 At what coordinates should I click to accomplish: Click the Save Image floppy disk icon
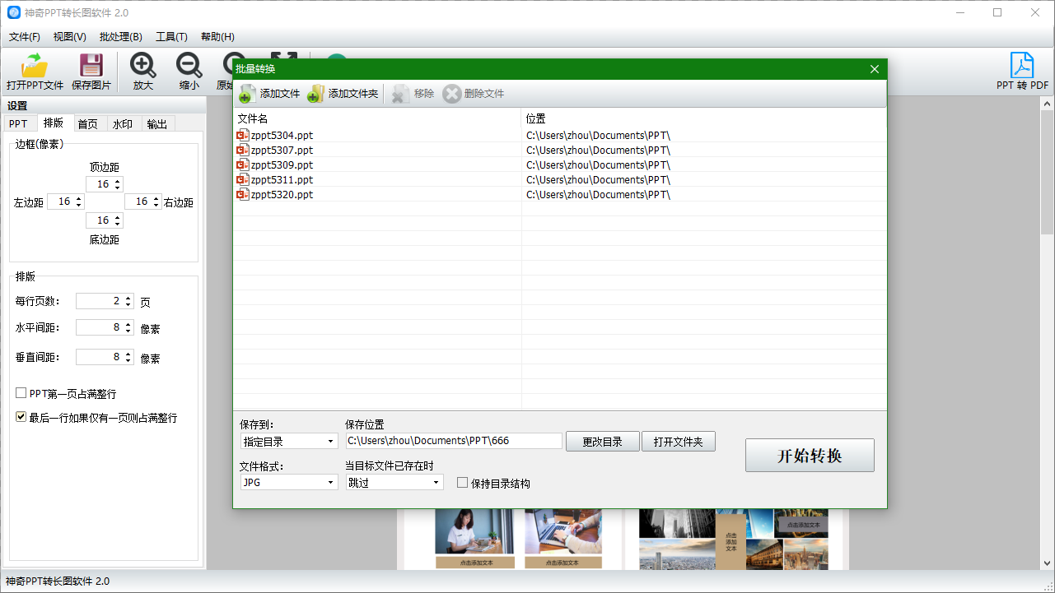tap(91, 66)
